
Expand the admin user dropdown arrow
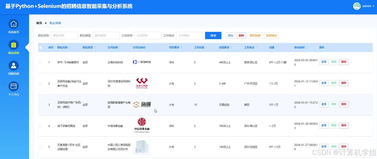coord(374,6)
